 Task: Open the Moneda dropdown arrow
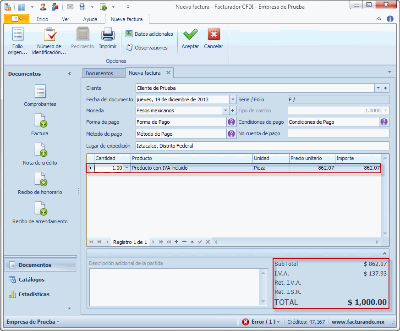coord(225,110)
